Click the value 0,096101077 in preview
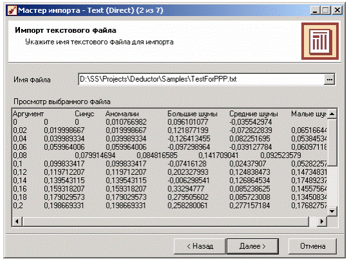349x259 pixels. (188, 122)
